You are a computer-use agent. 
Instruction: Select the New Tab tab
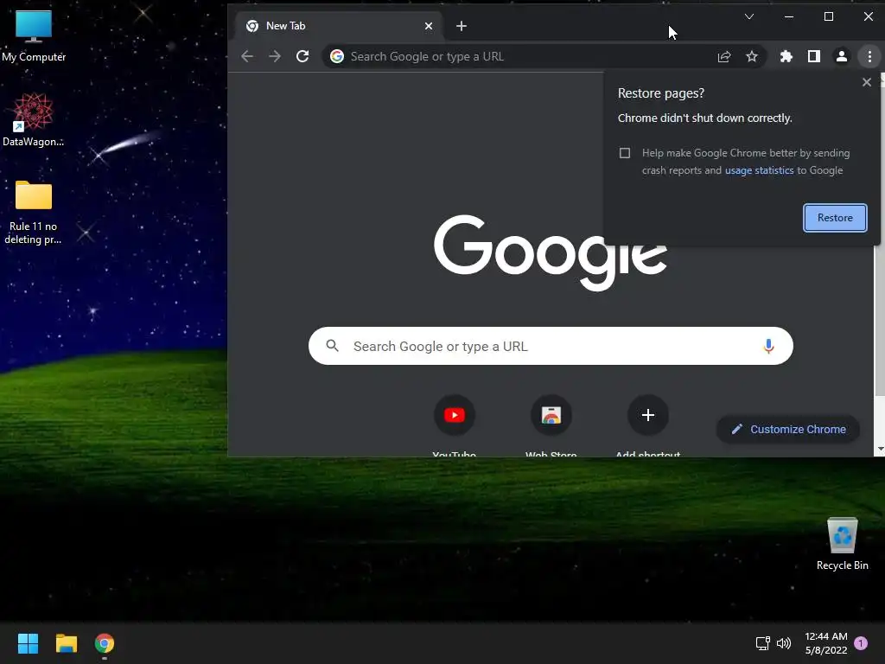pos(339,26)
